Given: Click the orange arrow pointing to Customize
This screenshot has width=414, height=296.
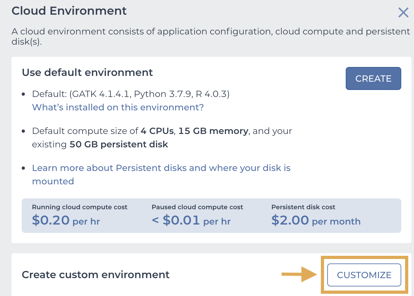Looking at the screenshot, I should point(299,274).
